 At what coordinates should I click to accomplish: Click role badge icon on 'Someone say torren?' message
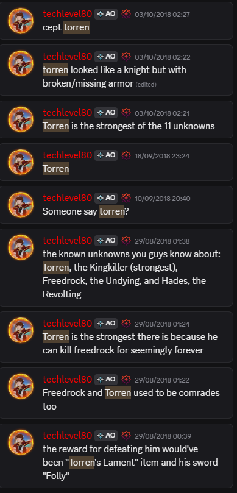tap(126, 198)
